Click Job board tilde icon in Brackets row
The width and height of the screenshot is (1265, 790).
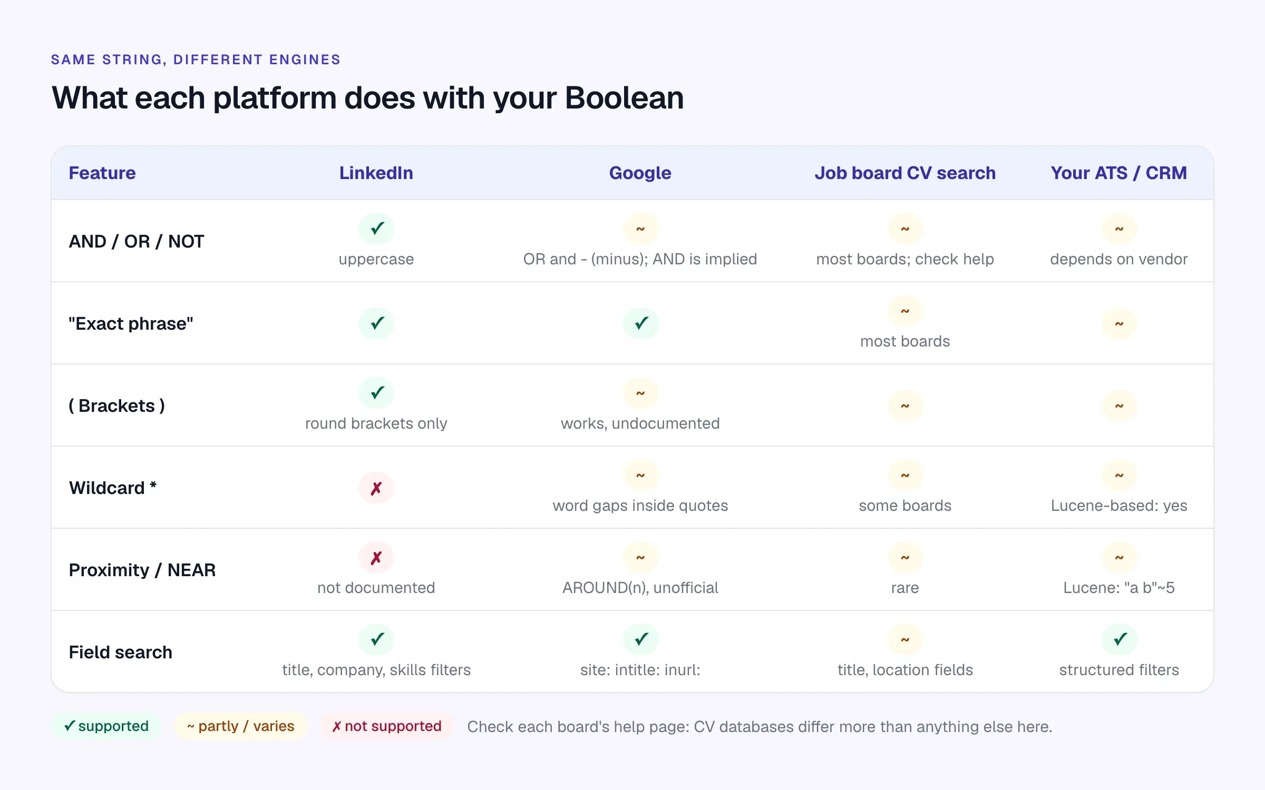pos(905,406)
